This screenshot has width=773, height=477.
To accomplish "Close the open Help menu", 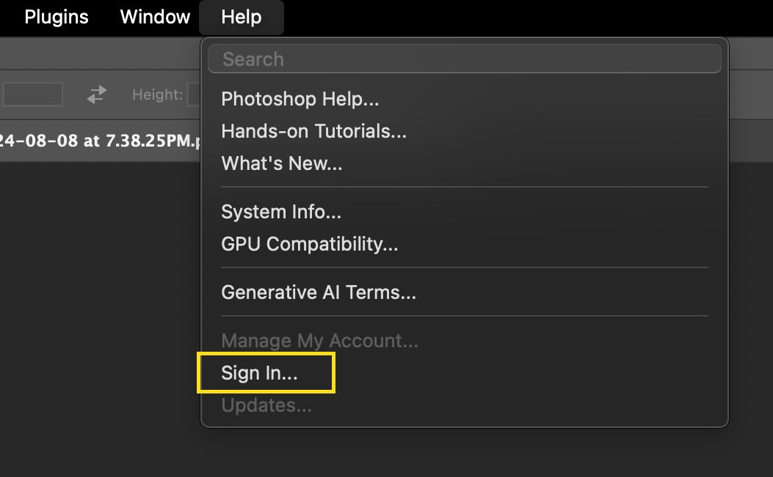I will [x=242, y=17].
